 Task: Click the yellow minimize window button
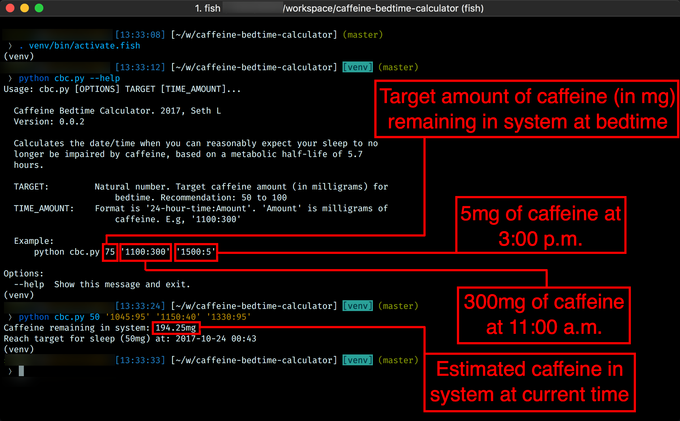[x=25, y=8]
